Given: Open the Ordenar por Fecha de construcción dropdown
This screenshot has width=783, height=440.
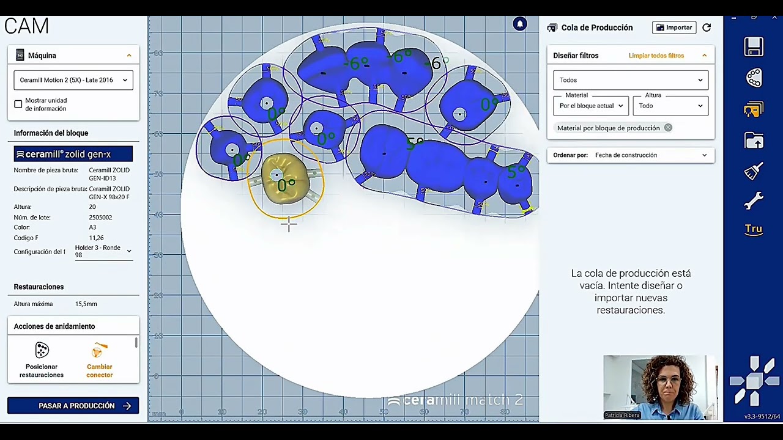Looking at the screenshot, I should coord(631,155).
